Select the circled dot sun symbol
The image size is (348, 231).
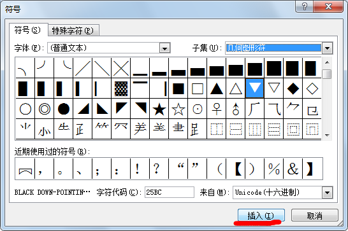point(198,109)
